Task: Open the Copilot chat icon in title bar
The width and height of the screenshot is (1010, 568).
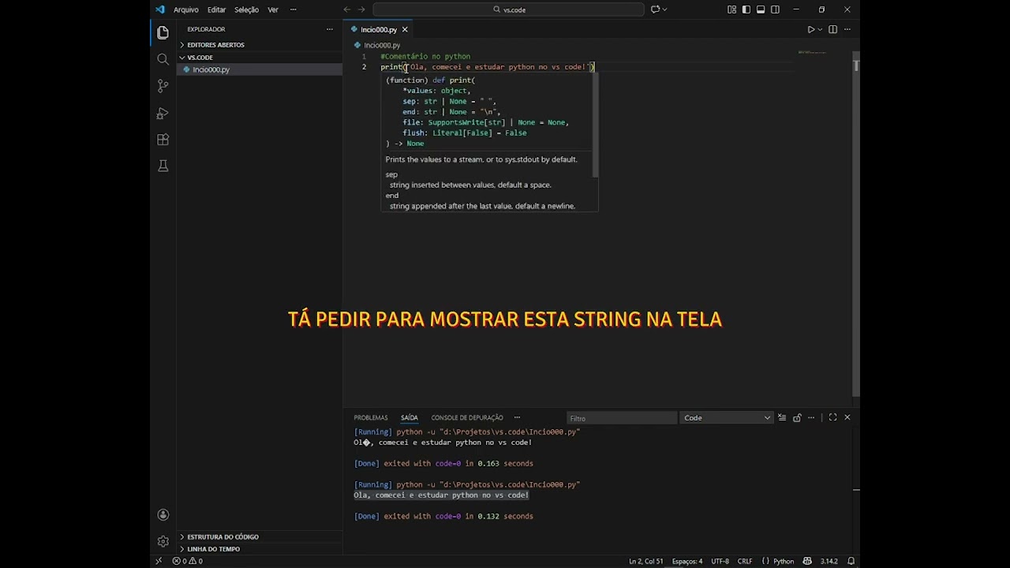Action: tap(655, 9)
